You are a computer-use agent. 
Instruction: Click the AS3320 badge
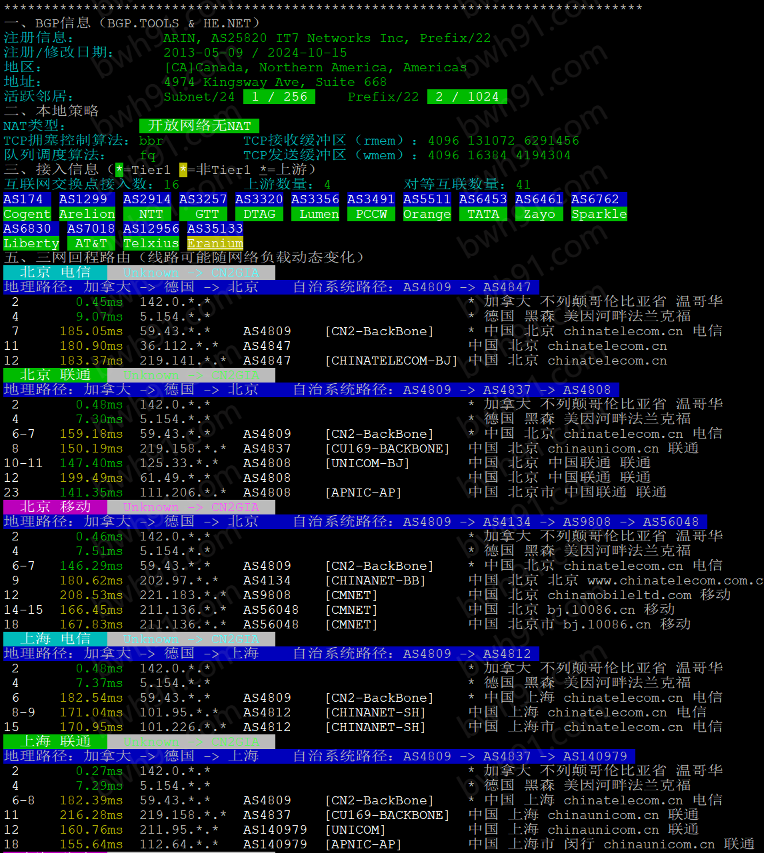coord(259,199)
